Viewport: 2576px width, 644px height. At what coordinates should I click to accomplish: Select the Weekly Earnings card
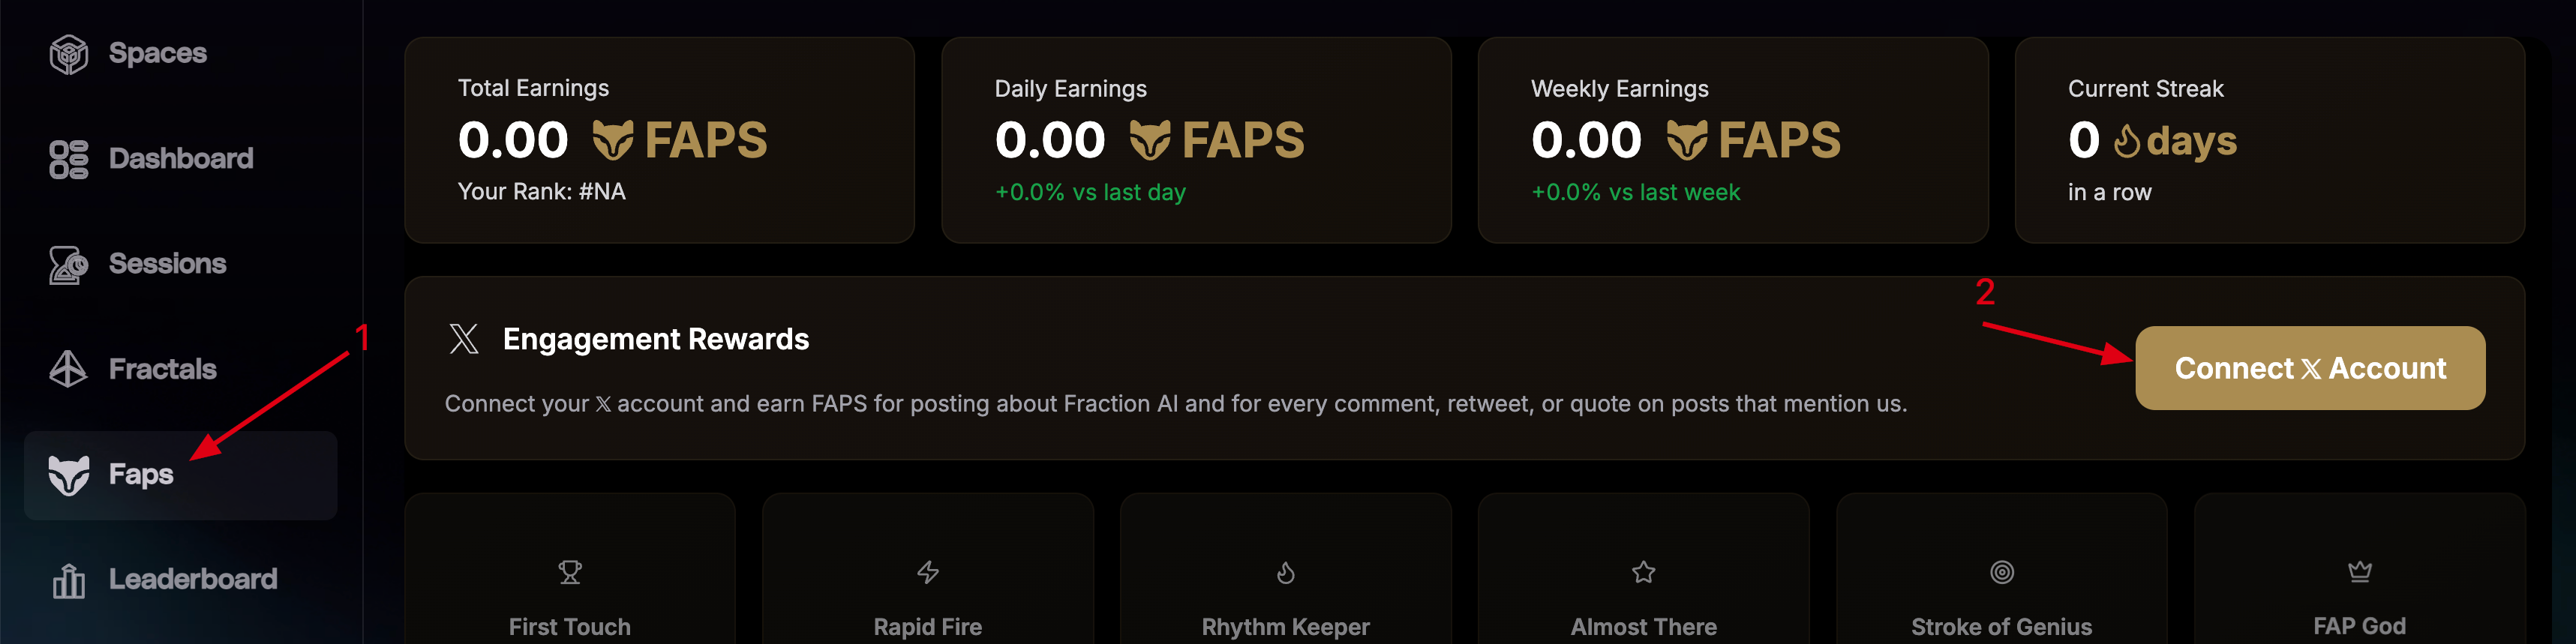click(1733, 140)
